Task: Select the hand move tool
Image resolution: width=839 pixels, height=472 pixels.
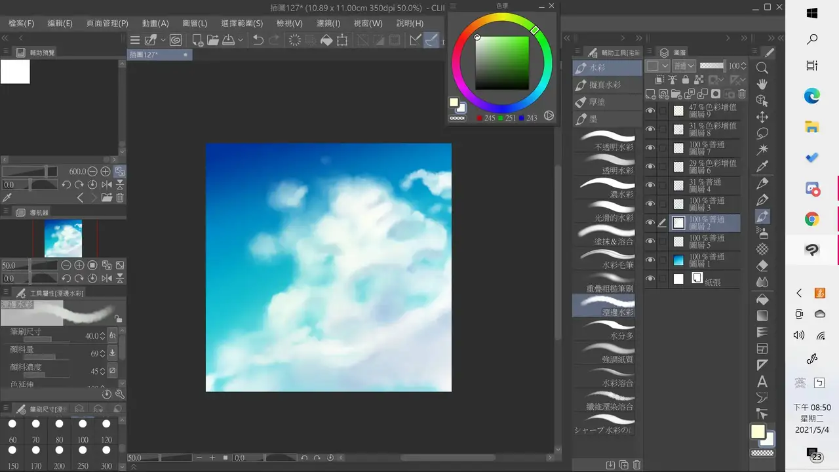Action: (x=762, y=84)
